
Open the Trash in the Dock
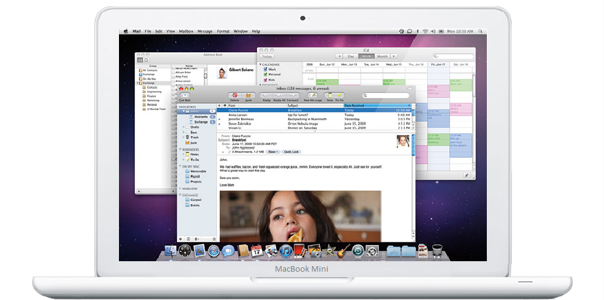click(x=437, y=251)
